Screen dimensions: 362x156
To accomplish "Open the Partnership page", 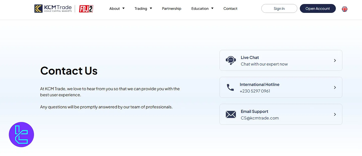I will click(x=171, y=9).
